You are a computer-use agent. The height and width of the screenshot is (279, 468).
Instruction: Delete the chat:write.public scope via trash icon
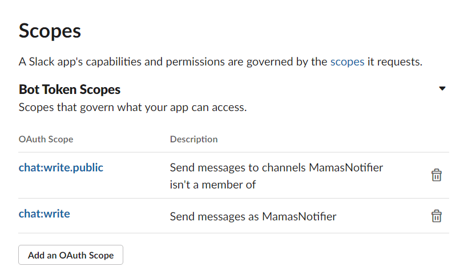(x=436, y=175)
